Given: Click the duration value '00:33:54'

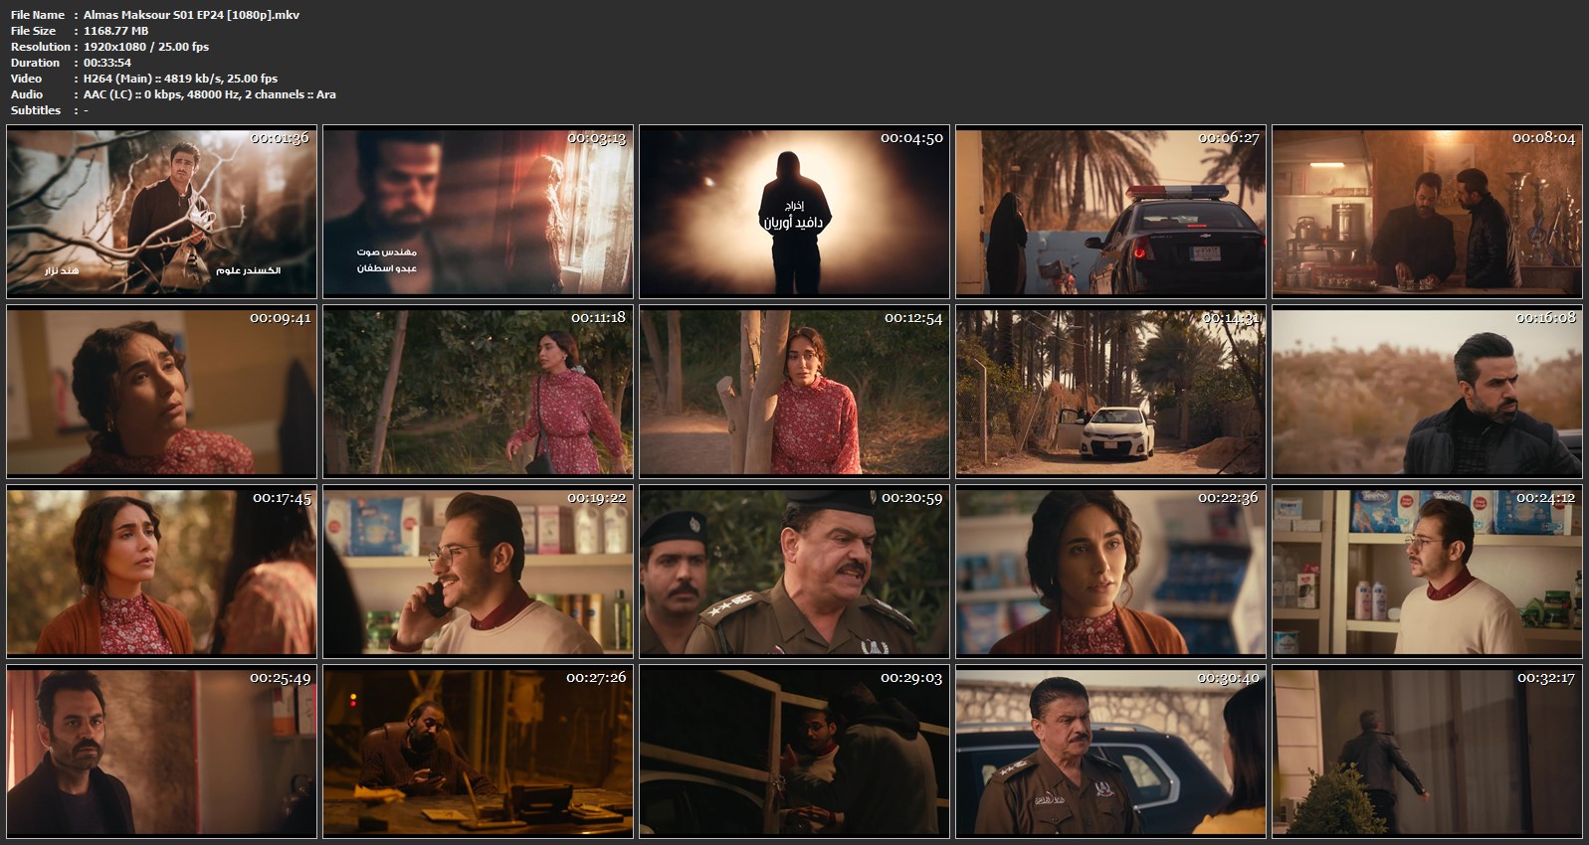Looking at the screenshot, I should pyautogui.click(x=107, y=63).
